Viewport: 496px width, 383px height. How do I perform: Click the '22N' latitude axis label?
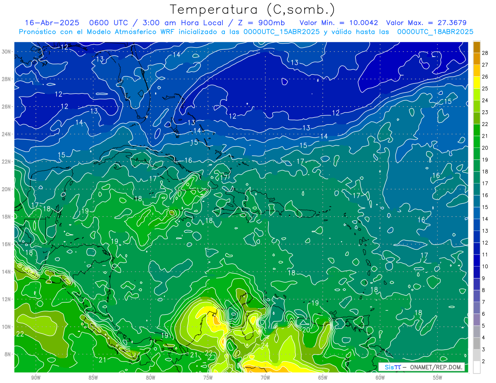coord(6,162)
